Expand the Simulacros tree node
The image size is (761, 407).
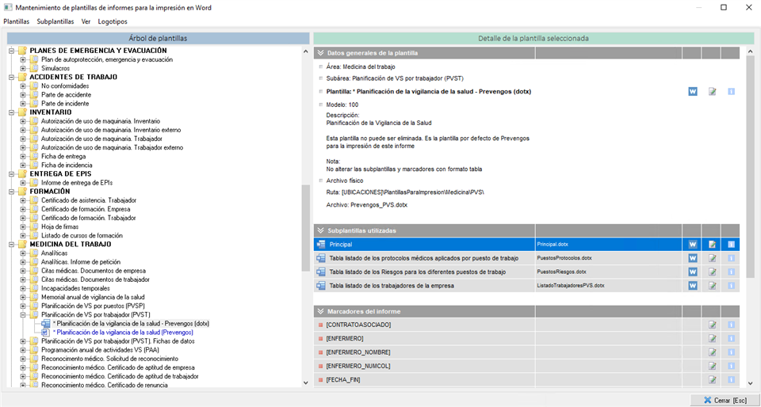pos(23,68)
